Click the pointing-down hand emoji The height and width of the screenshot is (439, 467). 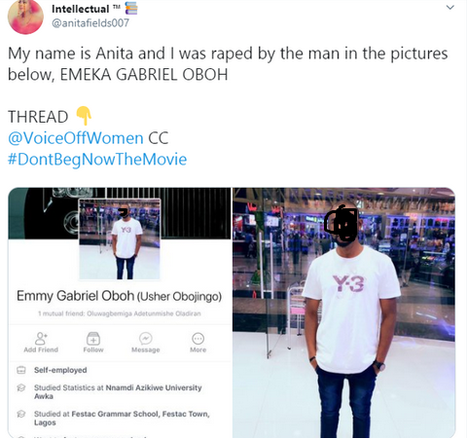84,116
